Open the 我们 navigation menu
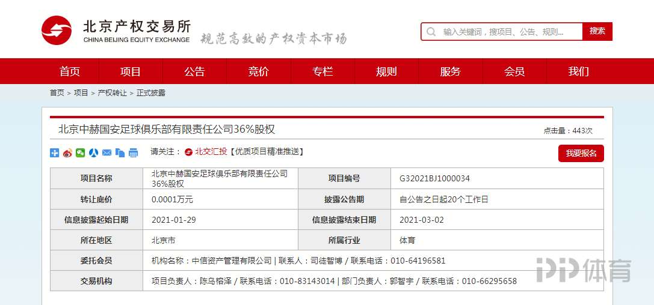This screenshot has width=654, height=305. coord(579,71)
